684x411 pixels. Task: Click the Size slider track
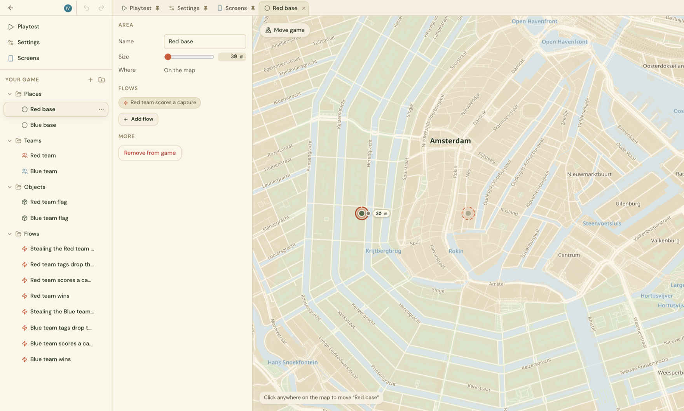(x=189, y=57)
